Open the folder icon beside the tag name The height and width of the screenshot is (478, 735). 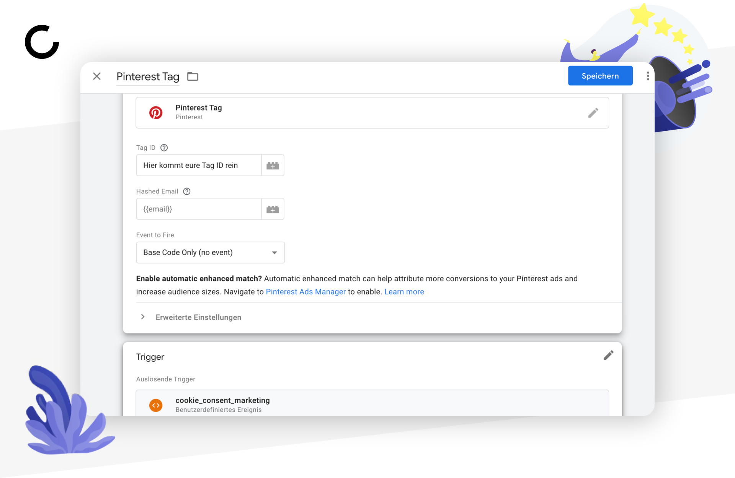(193, 76)
